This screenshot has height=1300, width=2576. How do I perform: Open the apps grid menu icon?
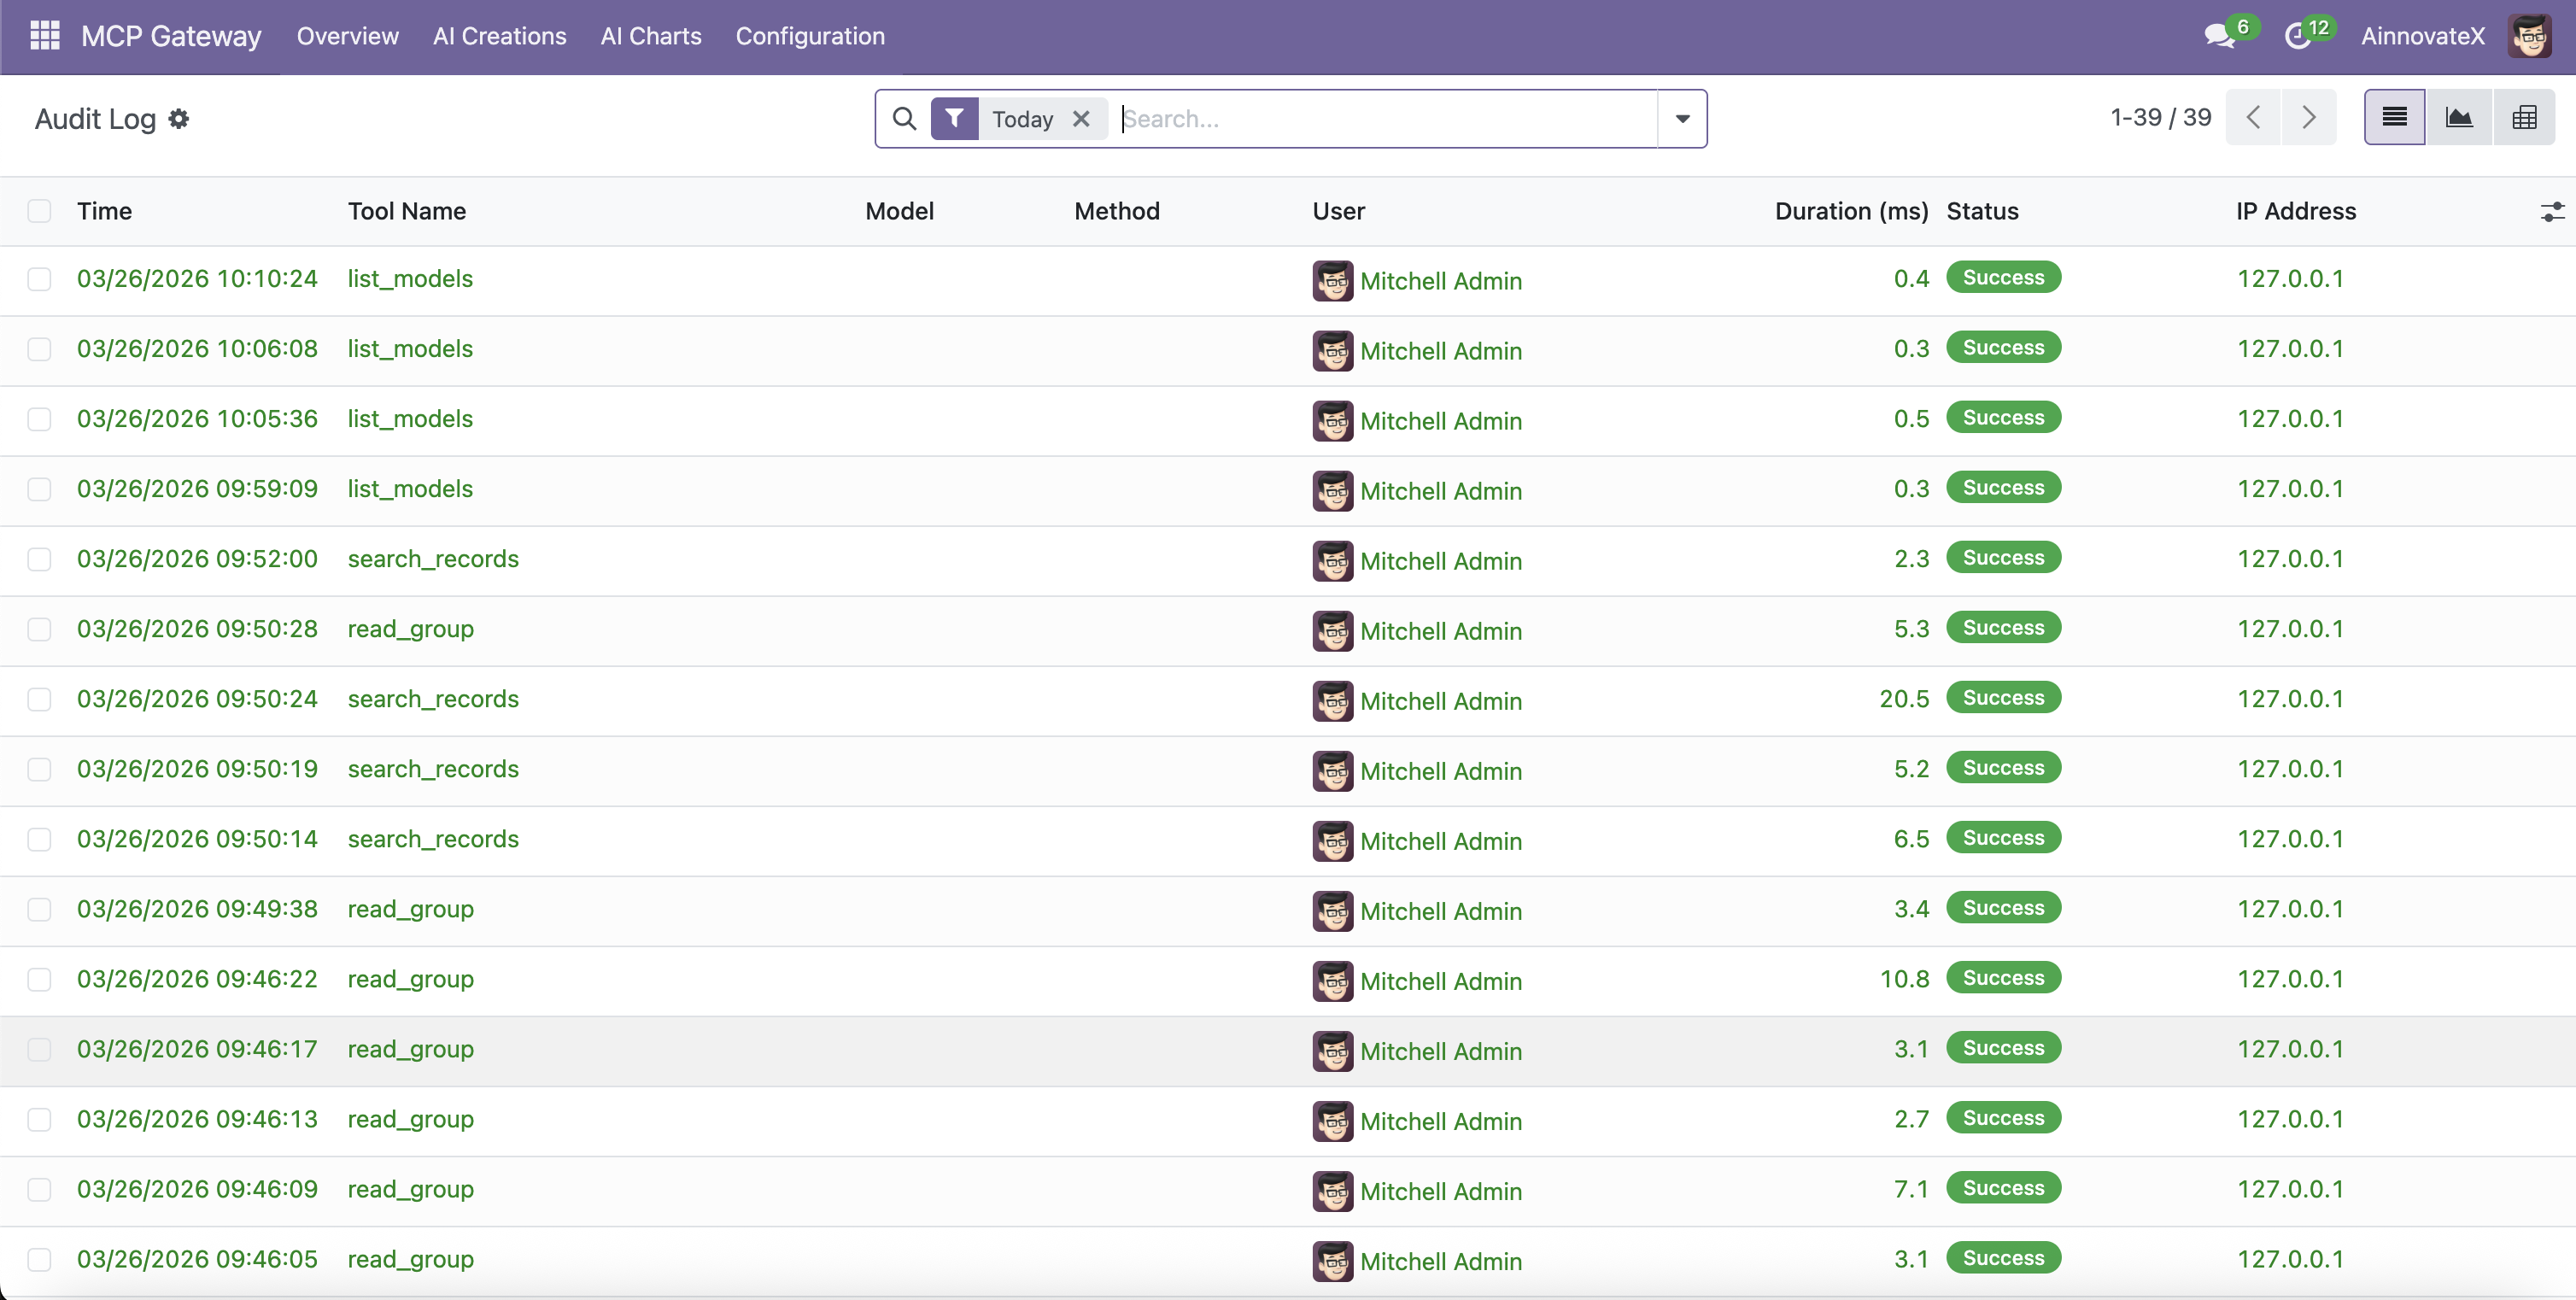click(x=45, y=36)
